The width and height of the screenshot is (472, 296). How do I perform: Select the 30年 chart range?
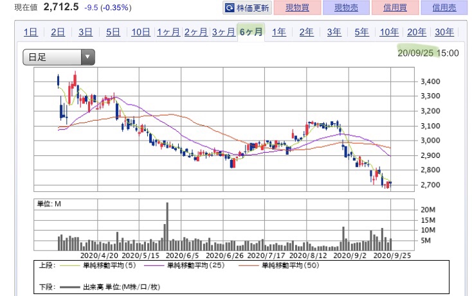click(x=444, y=32)
